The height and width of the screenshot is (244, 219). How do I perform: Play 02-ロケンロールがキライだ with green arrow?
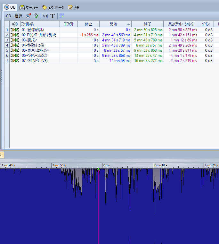[x=17, y=35]
